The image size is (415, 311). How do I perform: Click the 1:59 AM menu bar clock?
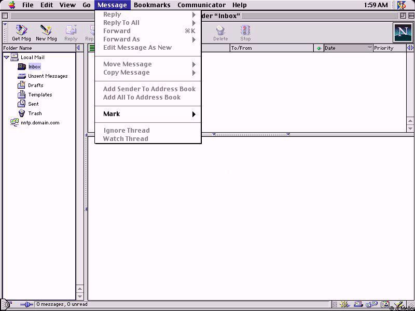pyautogui.click(x=376, y=5)
